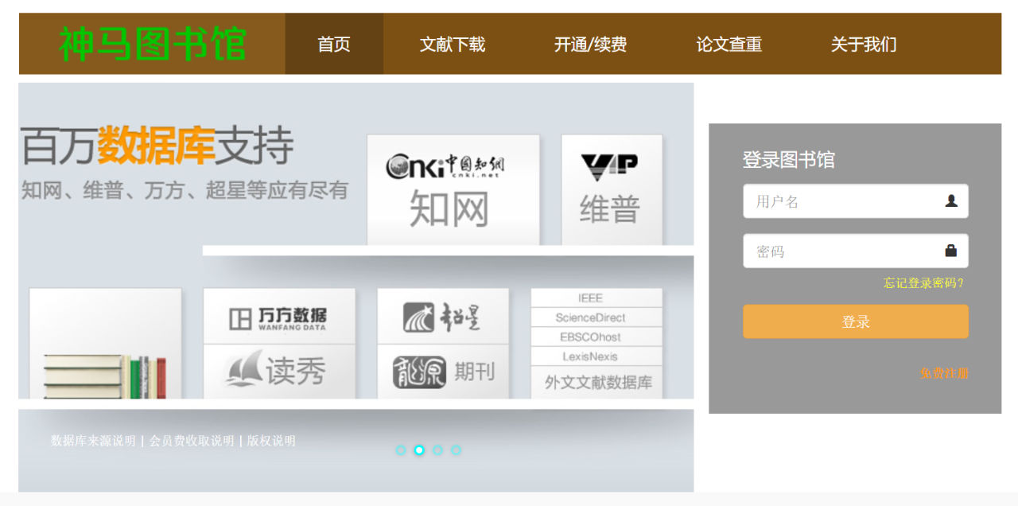The image size is (1018, 506).
Task: Open the 会员费收取说明 link
Action: point(192,441)
